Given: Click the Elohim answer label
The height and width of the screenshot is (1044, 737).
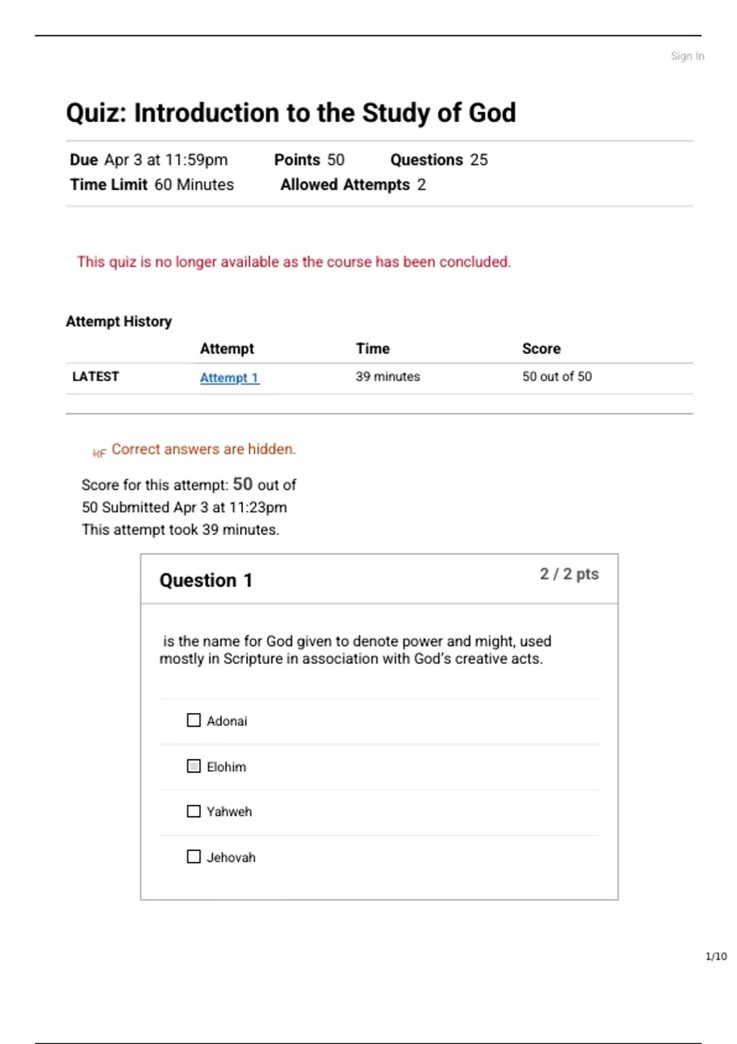Looking at the screenshot, I should pos(226,767).
